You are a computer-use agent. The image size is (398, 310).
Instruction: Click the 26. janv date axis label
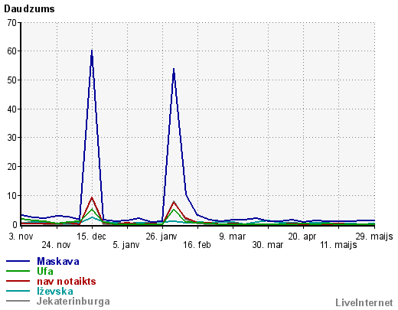pyautogui.click(x=161, y=237)
